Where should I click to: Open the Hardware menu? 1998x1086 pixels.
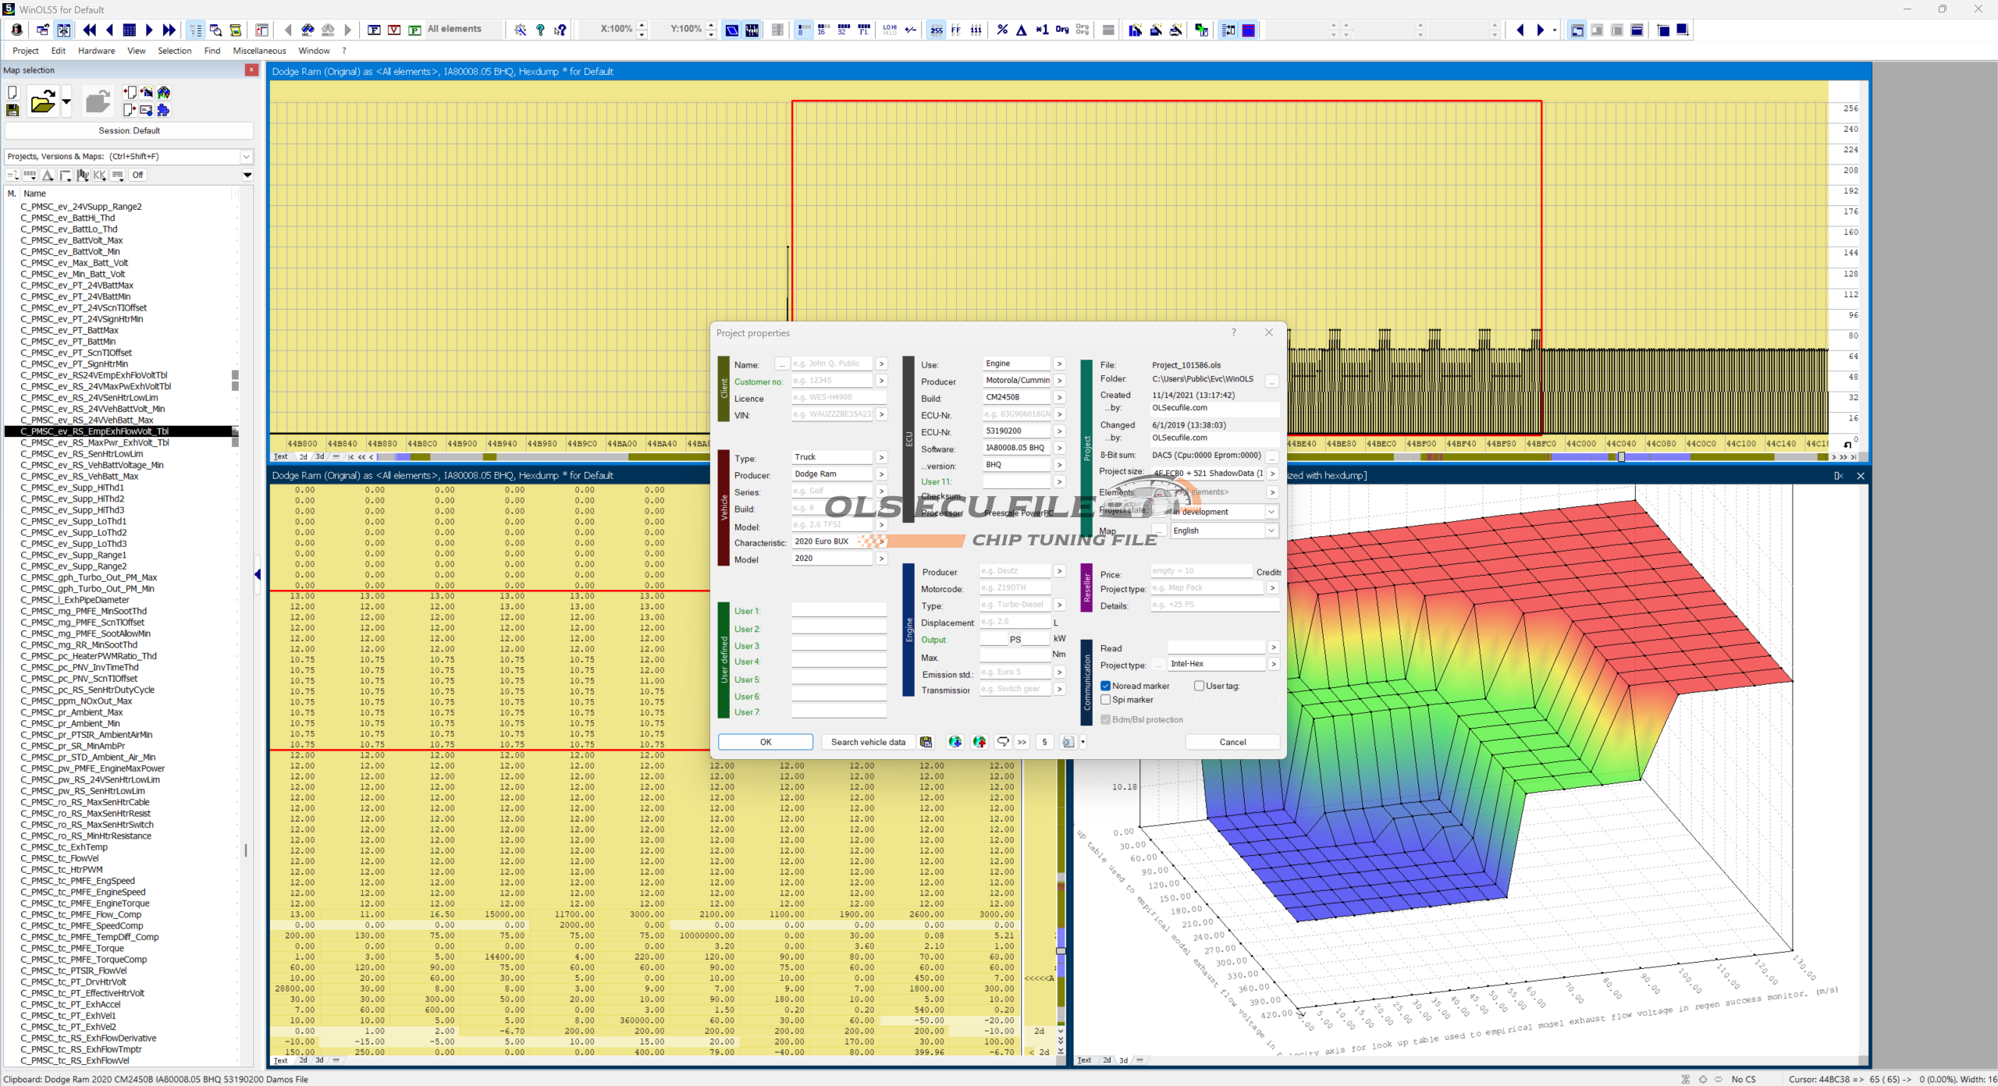coord(96,51)
